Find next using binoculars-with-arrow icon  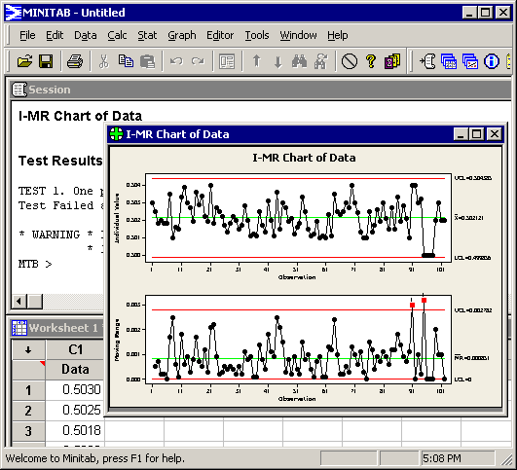321,61
